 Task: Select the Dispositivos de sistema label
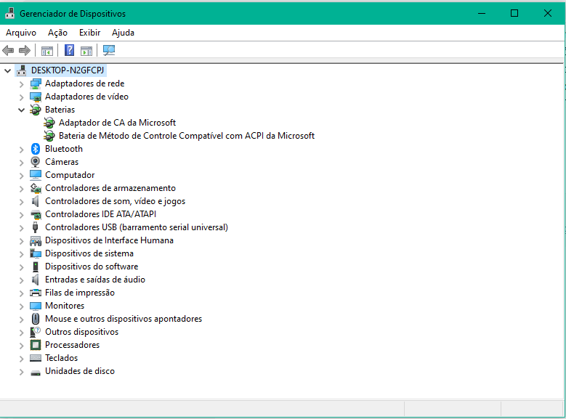click(x=89, y=253)
